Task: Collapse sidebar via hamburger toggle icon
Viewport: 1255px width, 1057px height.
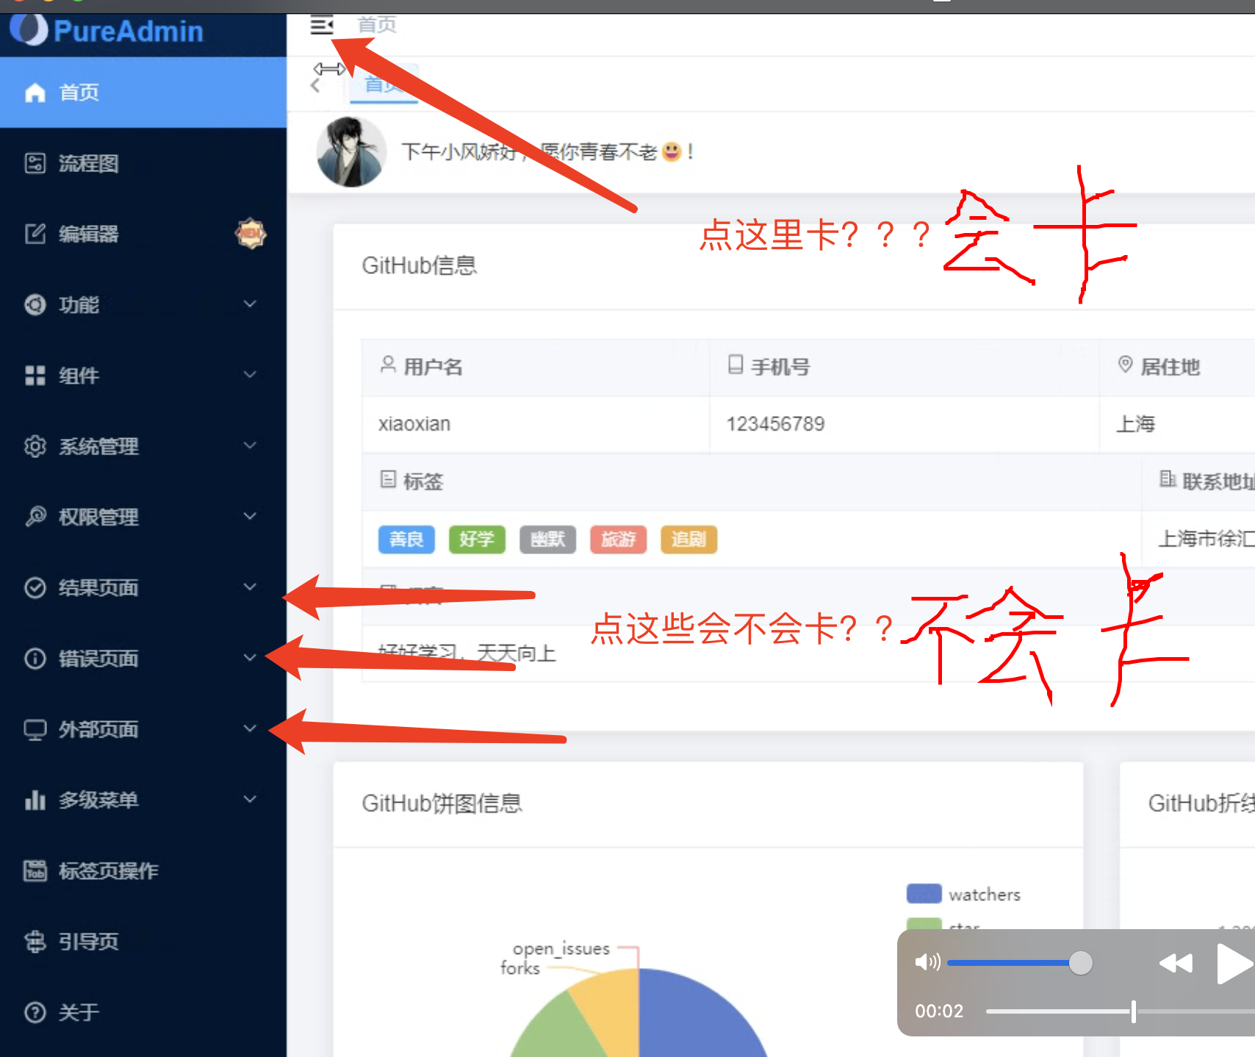Action: point(322,24)
